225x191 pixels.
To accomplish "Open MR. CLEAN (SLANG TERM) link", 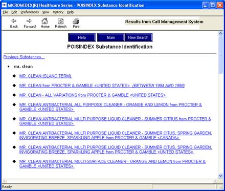I will click(46, 76).
